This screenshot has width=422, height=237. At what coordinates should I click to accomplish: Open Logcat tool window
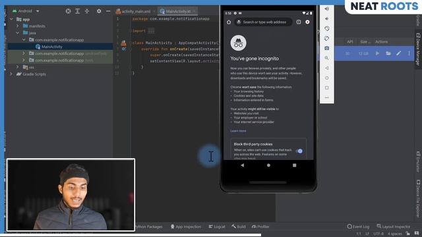tap(217, 226)
